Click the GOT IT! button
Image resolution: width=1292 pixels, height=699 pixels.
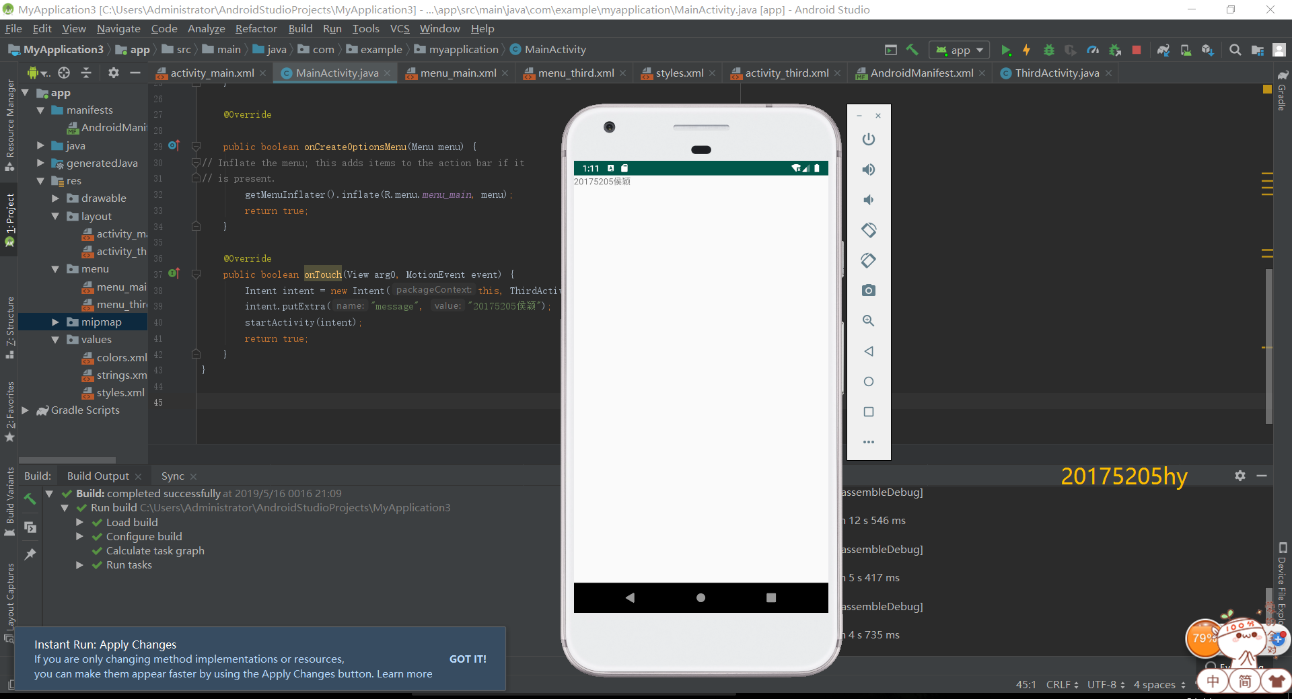(x=468, y=659)
